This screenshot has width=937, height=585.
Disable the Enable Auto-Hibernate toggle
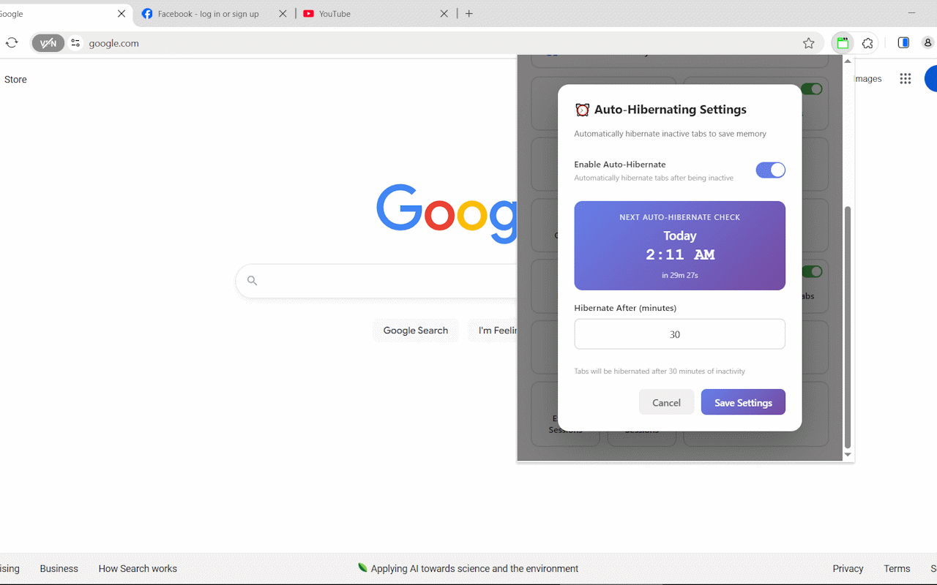click(x=770, y=170)
